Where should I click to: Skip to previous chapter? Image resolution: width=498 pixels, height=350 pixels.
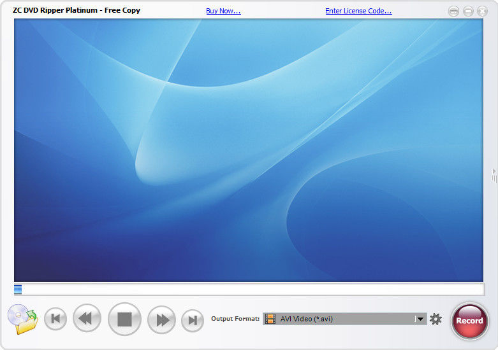[x=55, y=319]
